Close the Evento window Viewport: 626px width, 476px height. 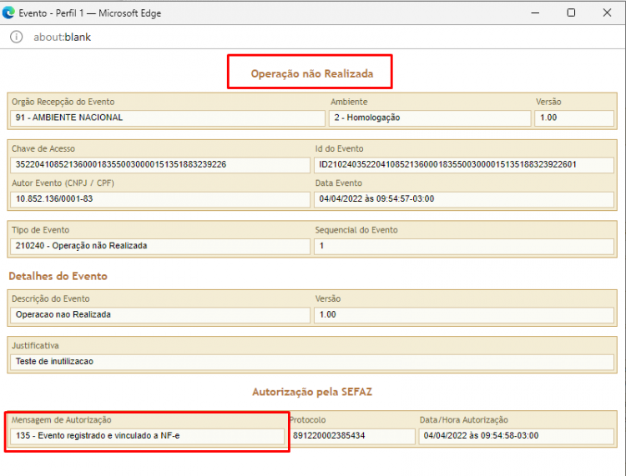point(607,13)
